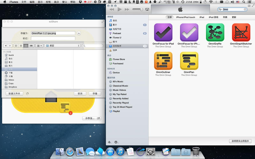
Task: Switch save dialog to icon view
Action: pyautogui.click(x=16, y=46)
